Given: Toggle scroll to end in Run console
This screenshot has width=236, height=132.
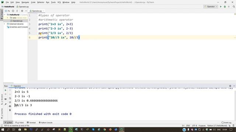Looking at the screenshot, I should pyautogui.click(x=10, y=102).
